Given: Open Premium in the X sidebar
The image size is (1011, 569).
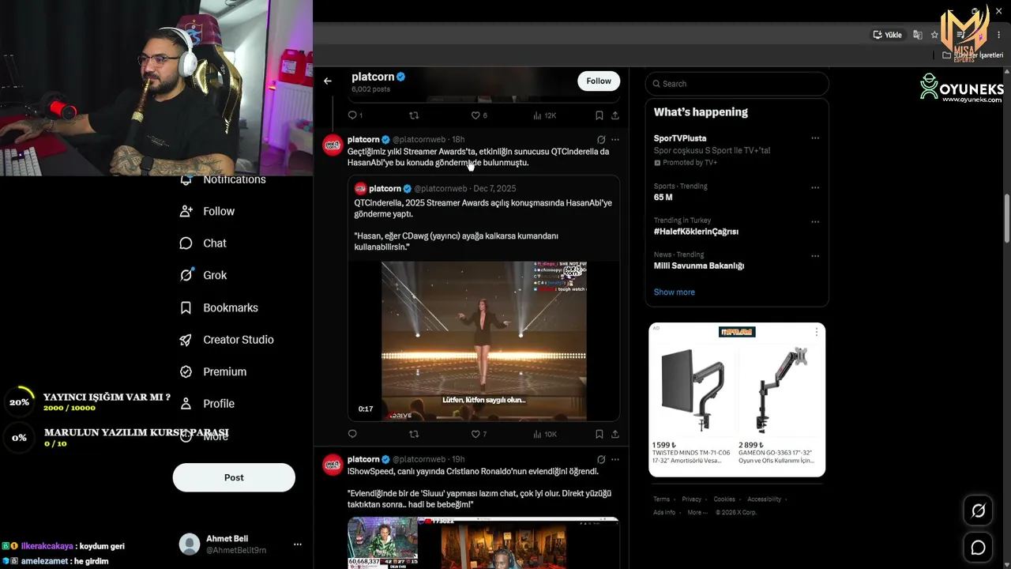Looking at the screenshot, I should (213, 371).
